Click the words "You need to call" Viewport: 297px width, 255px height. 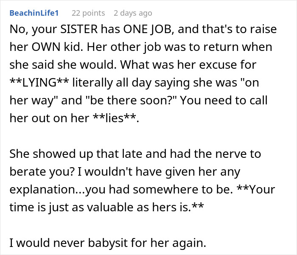(224, 100)
